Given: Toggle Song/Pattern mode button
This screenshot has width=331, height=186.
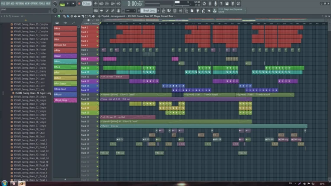Looking at the screenshot, I should [62, 4].
